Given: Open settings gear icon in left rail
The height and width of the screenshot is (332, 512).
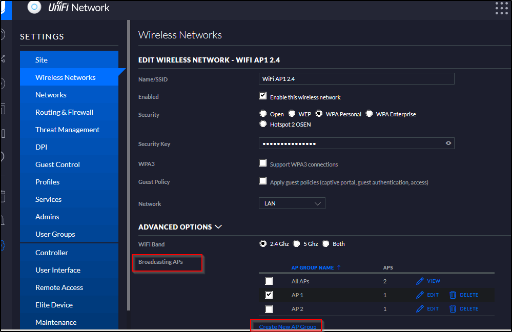Looking at the screenshot, I should point(3,245).
